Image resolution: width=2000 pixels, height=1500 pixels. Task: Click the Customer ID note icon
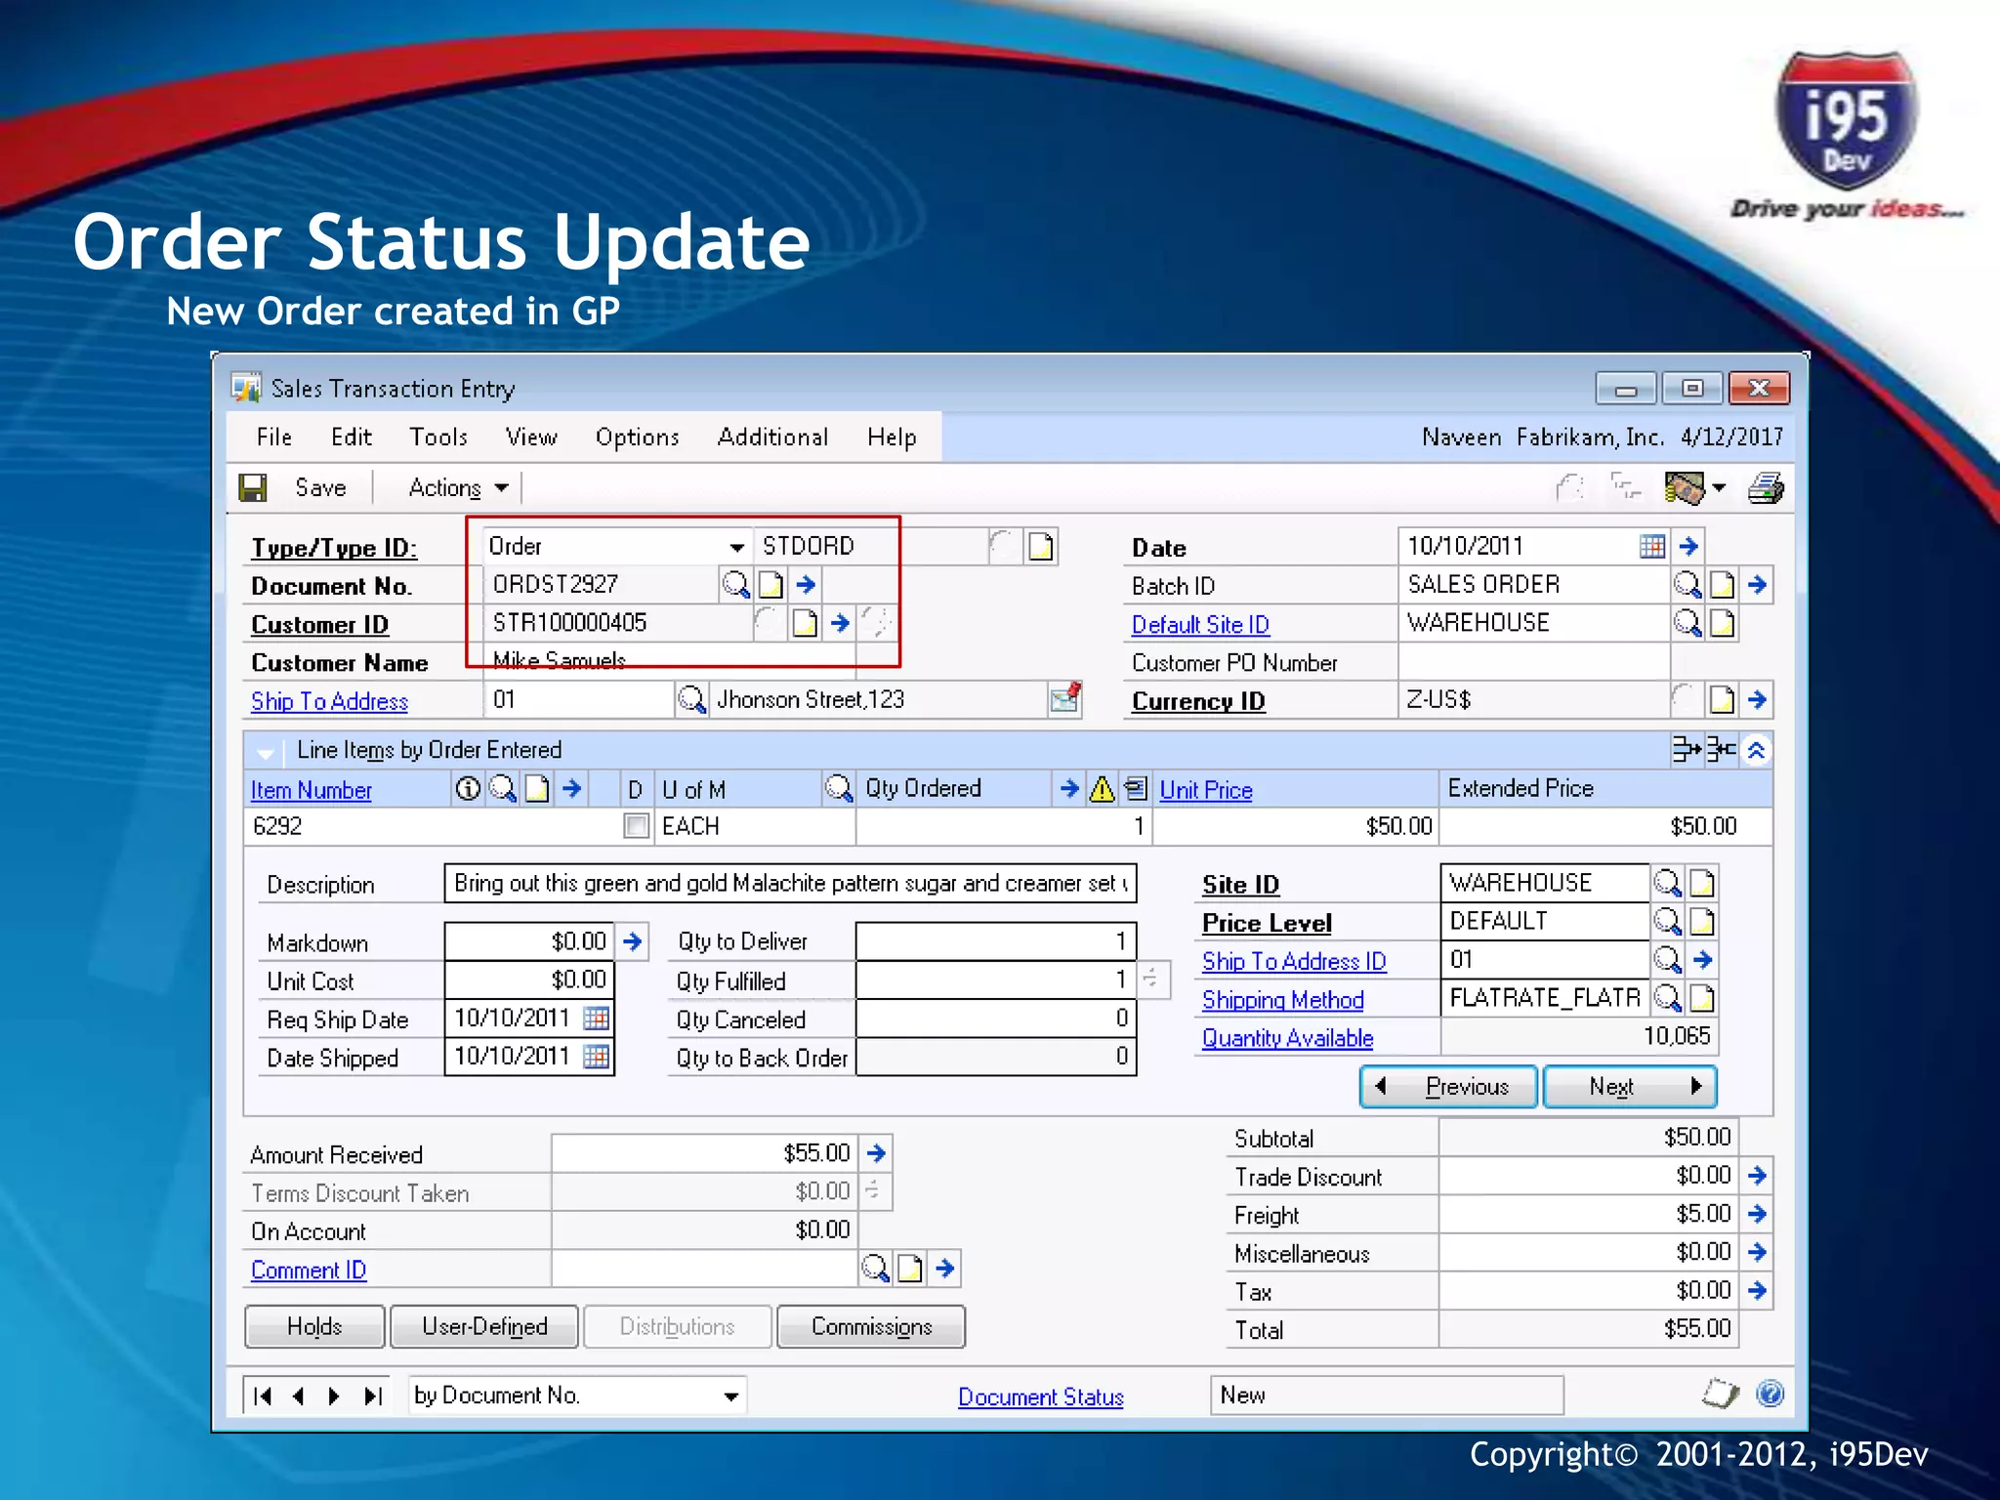click(805, 623)
